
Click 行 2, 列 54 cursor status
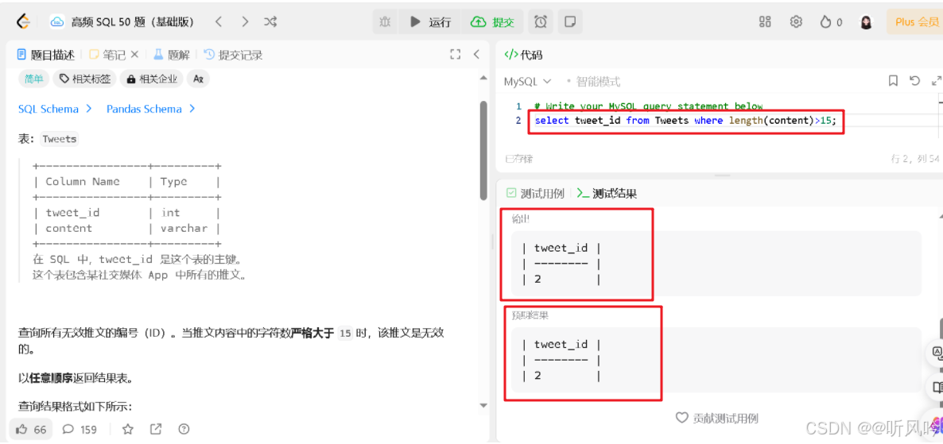coord(914,159)
